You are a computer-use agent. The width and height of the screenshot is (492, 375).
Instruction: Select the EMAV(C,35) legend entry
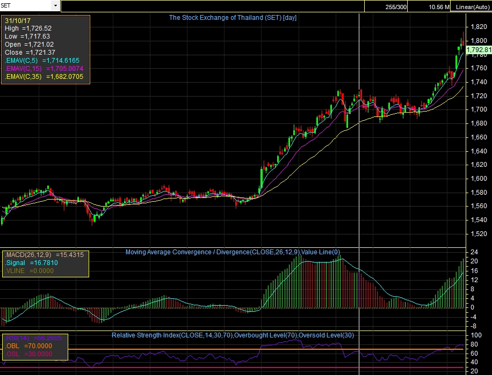(44, 77)
